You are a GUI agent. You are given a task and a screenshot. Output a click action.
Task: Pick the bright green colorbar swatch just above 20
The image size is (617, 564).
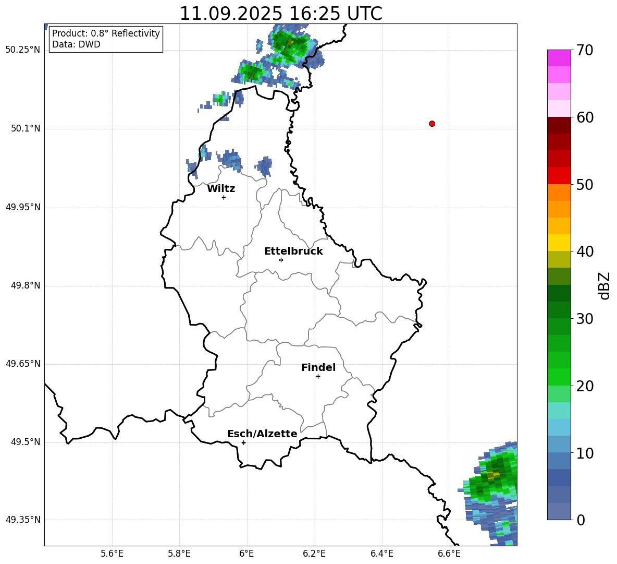click(559, 377)
